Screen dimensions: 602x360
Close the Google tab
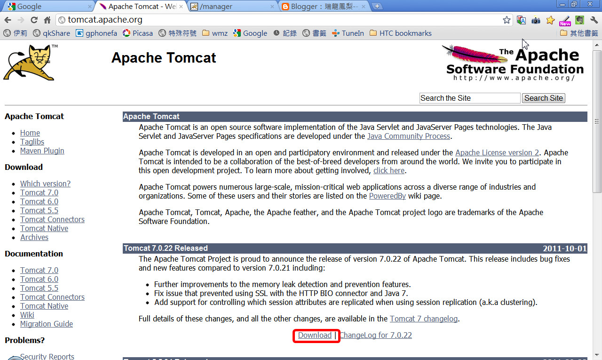[90, 7]
